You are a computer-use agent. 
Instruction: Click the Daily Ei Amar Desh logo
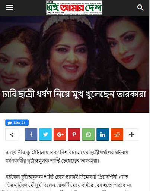[74, 8]
